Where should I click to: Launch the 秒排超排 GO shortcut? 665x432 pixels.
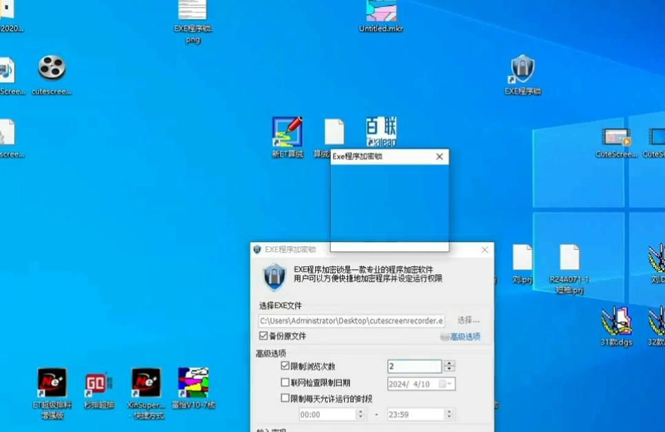click(99, 391)
